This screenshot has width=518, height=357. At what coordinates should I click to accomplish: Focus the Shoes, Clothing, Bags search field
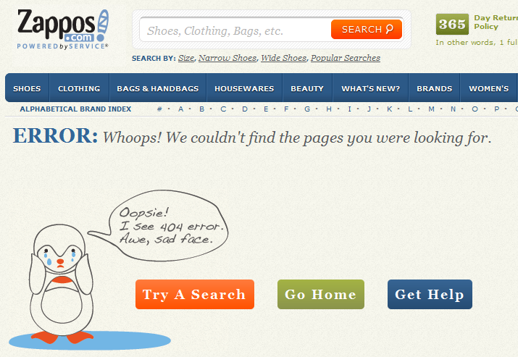coord(235,30)
